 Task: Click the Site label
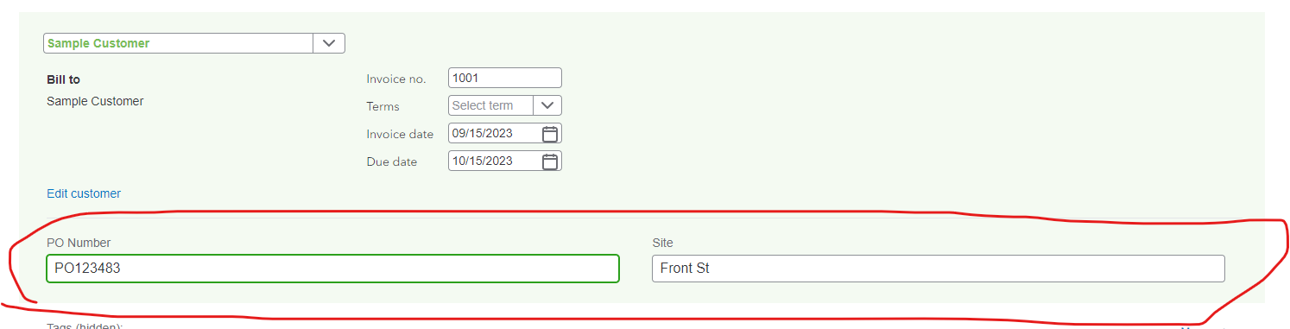coord(663,243)
